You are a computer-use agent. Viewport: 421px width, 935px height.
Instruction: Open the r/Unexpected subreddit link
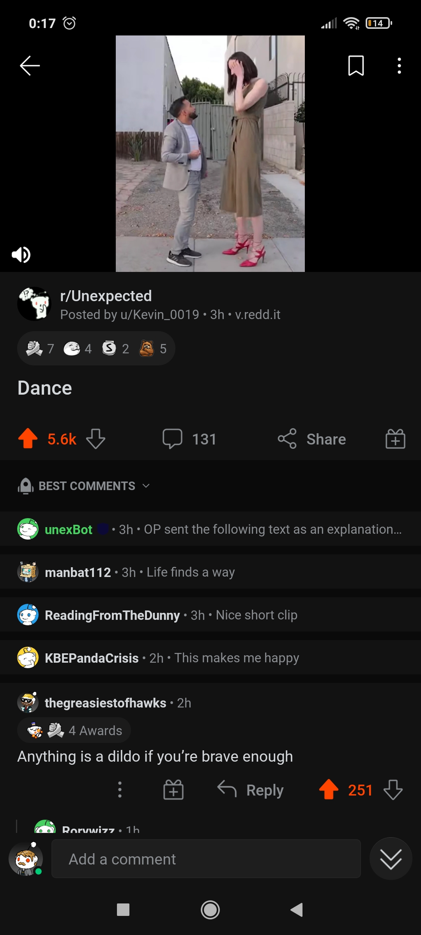pyautogui.click(x=106, y=296)
